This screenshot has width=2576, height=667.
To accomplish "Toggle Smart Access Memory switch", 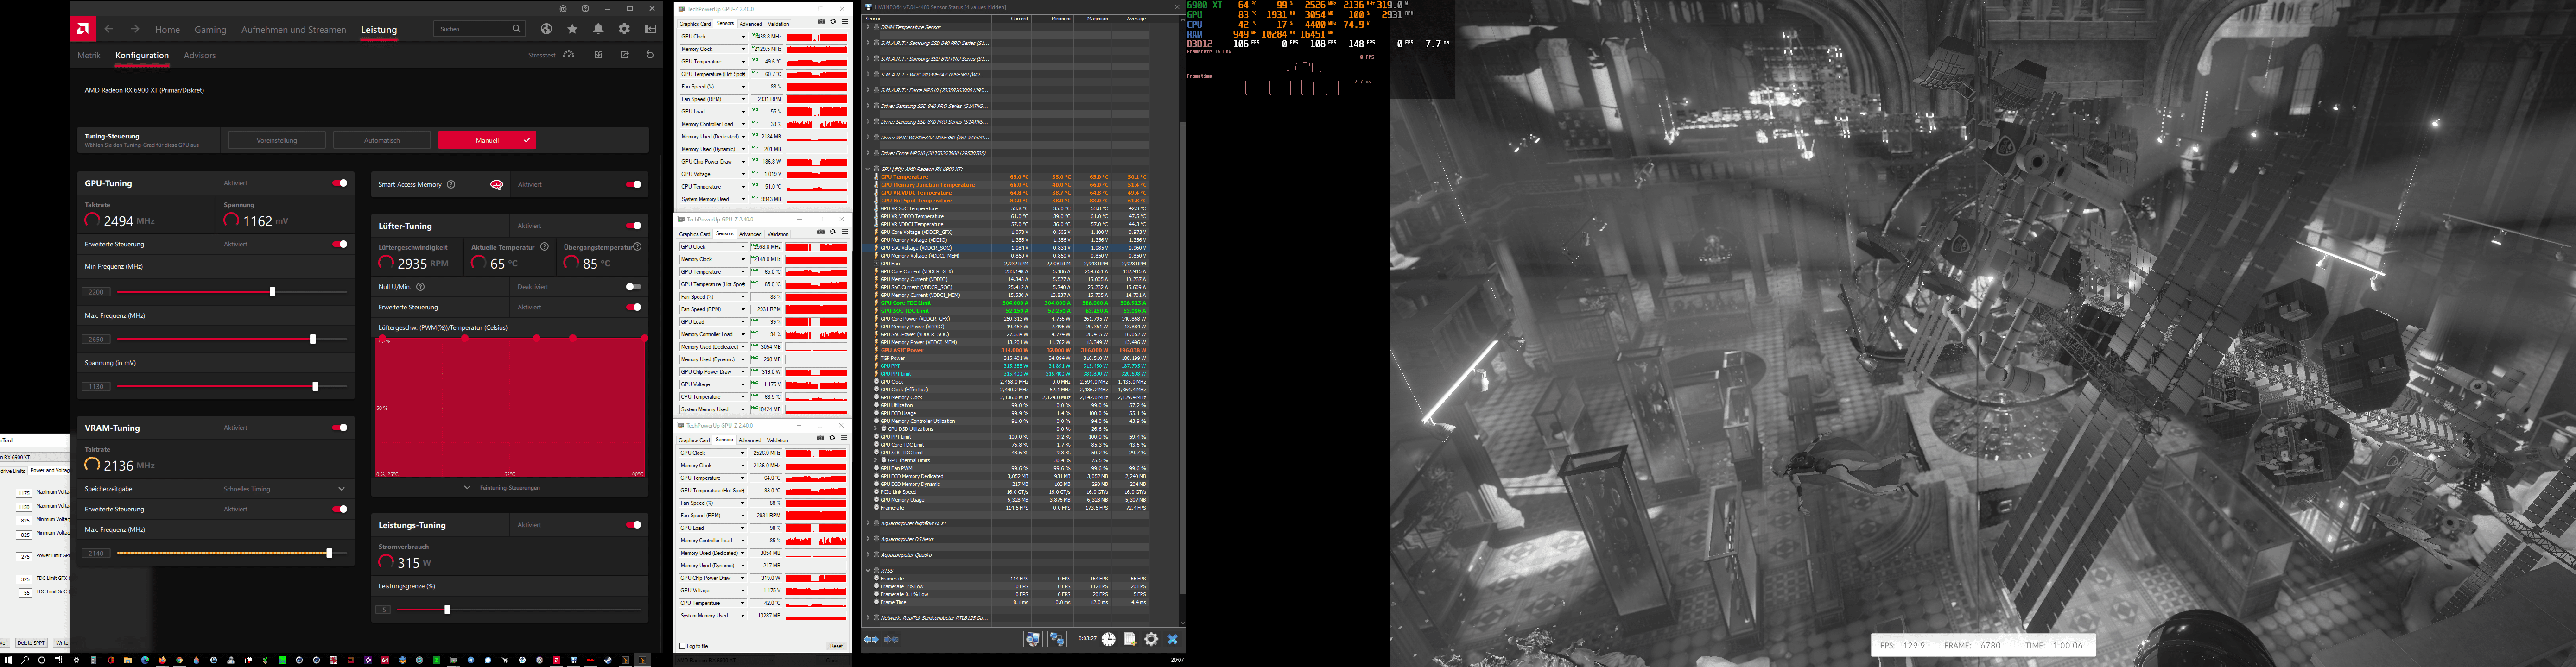I will pyautogui.click(x=633, y=184).
